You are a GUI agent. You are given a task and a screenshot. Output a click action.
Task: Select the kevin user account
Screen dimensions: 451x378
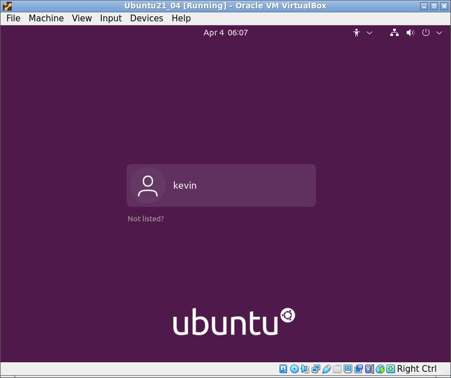click(221, 185)
